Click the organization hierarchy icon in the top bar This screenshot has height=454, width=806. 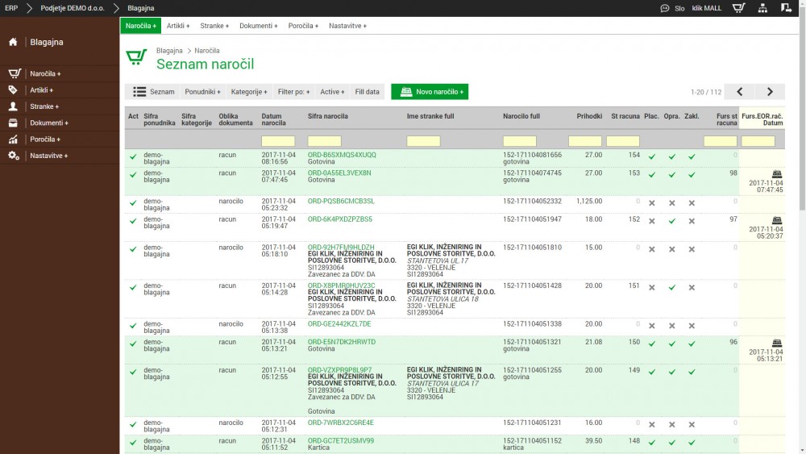coord(762,8)
